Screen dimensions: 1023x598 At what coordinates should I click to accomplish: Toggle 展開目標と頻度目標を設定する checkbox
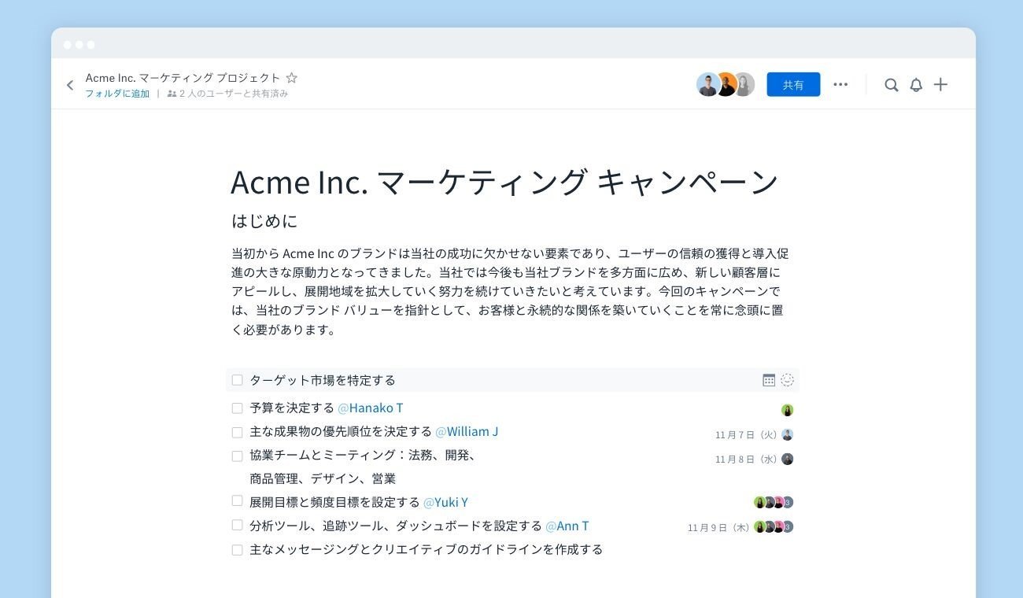tap(237, 500)
